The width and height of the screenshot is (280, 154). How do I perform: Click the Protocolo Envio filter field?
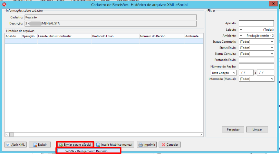(257, 60)
